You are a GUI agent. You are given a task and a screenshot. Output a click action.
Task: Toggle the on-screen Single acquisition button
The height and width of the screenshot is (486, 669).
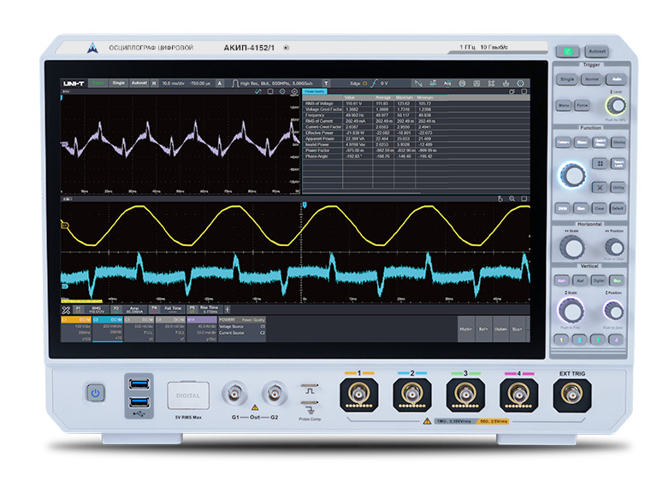pyautogui.click(x=118, y=83)
